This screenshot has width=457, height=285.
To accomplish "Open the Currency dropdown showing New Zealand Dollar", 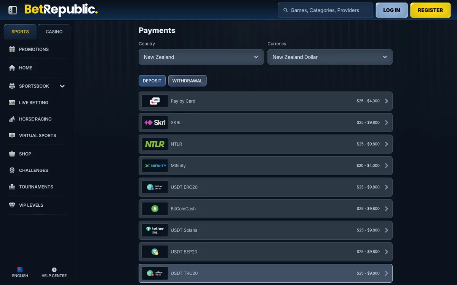I will tap(330, 57).
